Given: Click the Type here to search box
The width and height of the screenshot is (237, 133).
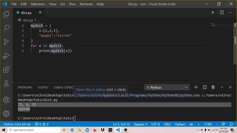Looking at the screenshot, I should pos(34,130).
